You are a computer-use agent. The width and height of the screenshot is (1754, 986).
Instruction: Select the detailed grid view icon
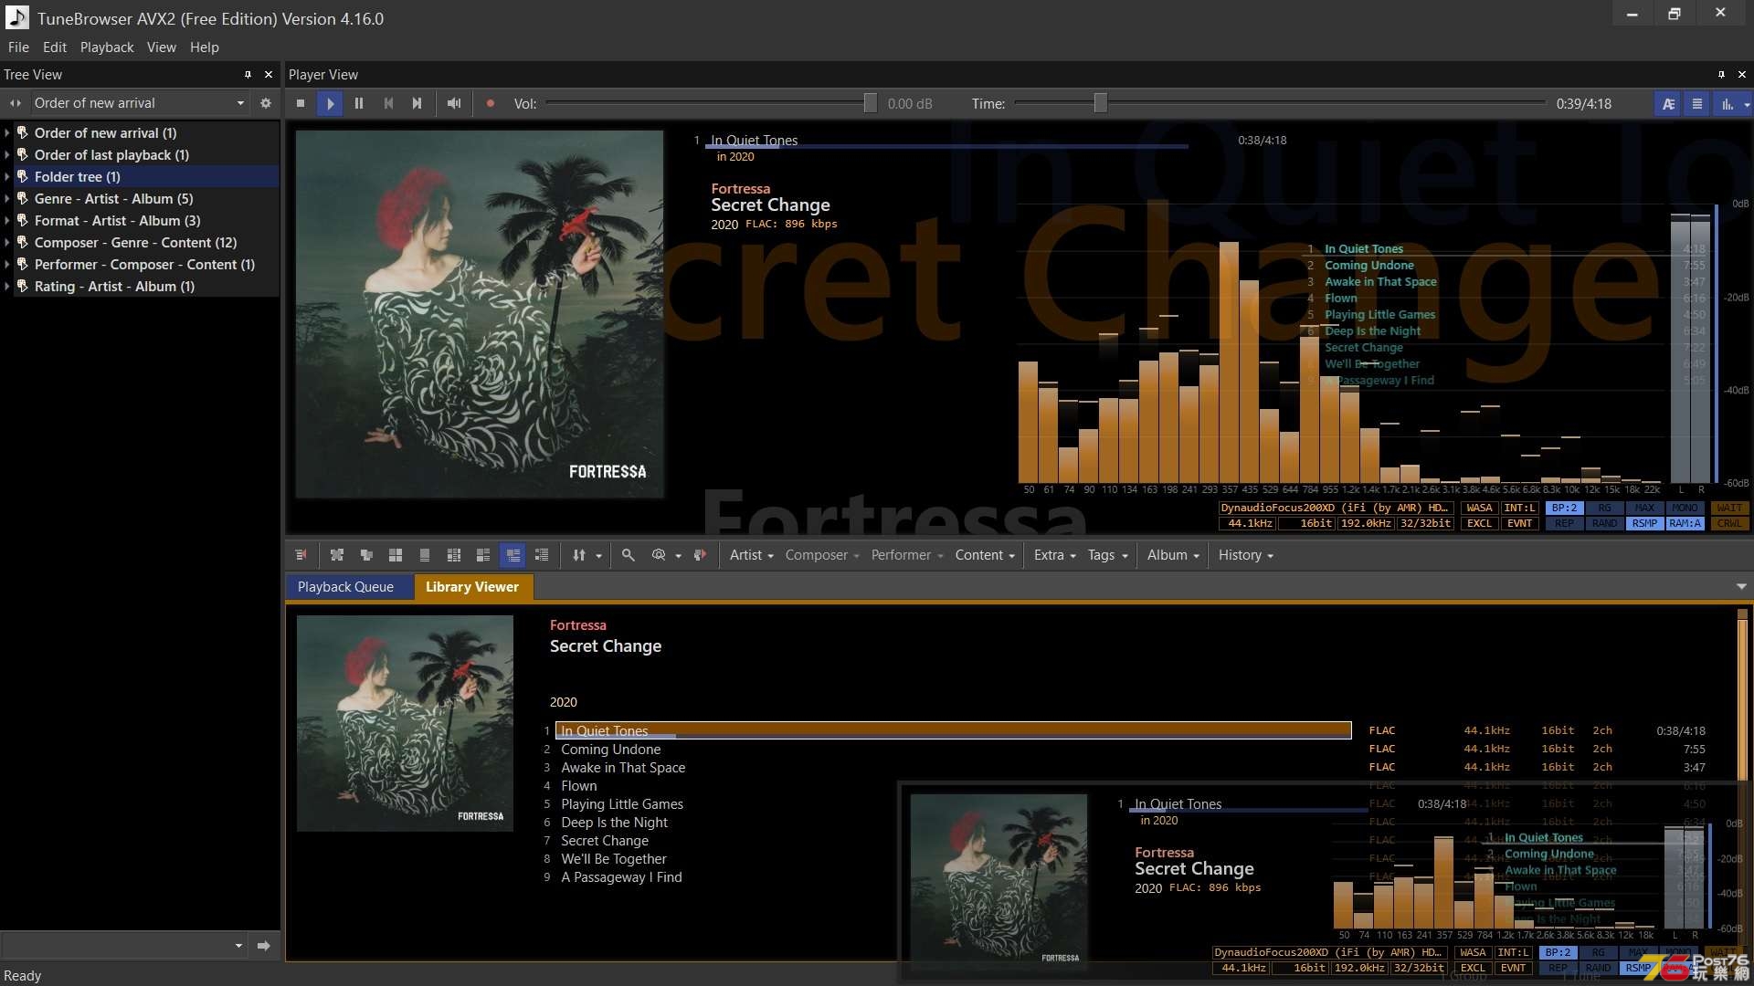pyautogui.click(x=454, y=555)
